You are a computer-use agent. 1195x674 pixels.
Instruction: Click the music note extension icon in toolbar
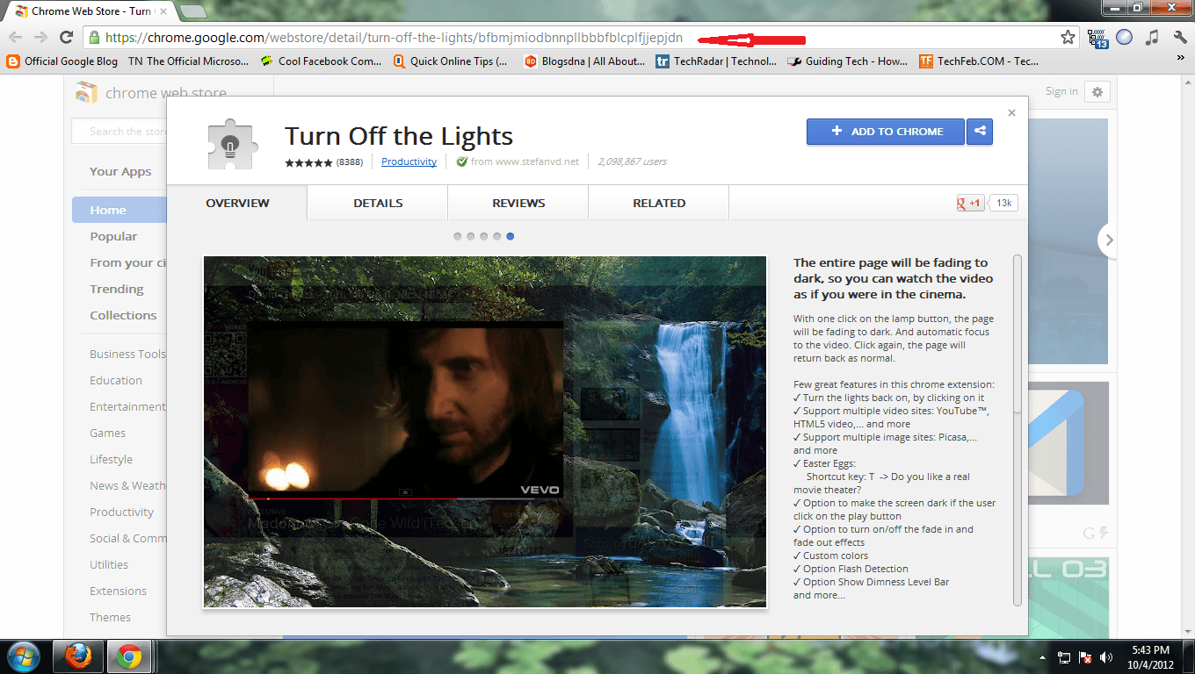point(1152,38)
